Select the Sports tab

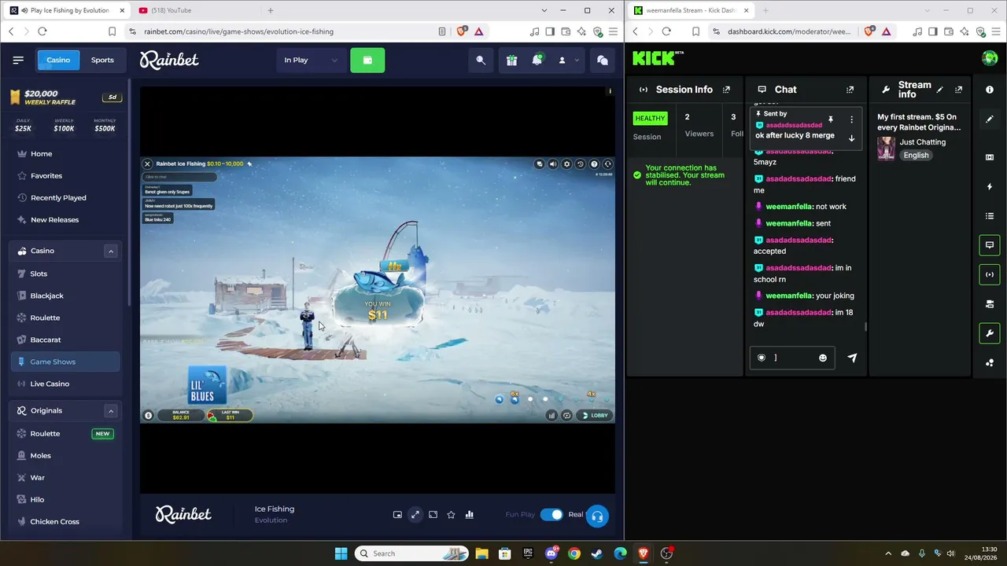tap(102, 60)
